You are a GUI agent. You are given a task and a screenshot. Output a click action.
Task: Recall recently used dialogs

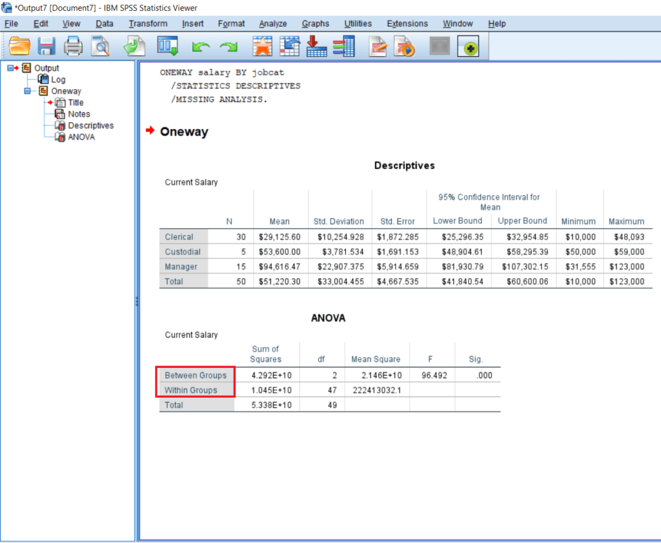(167, 46)
